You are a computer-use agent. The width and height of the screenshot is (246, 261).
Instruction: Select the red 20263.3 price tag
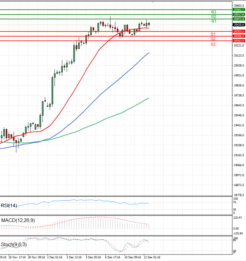[239, 41]
